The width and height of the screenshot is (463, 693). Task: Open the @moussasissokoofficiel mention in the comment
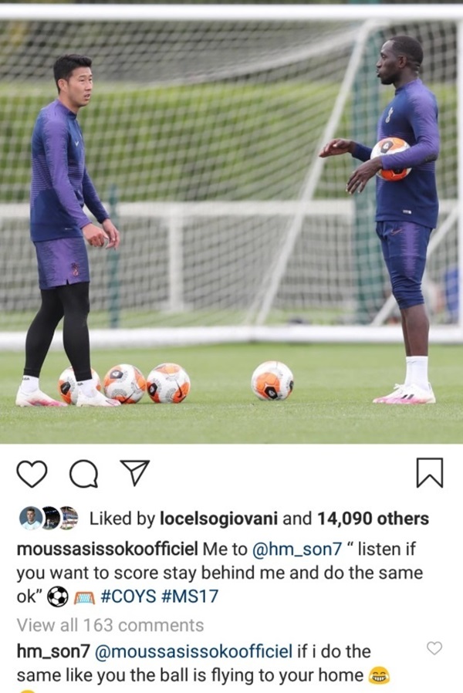[x=194, y=651]
